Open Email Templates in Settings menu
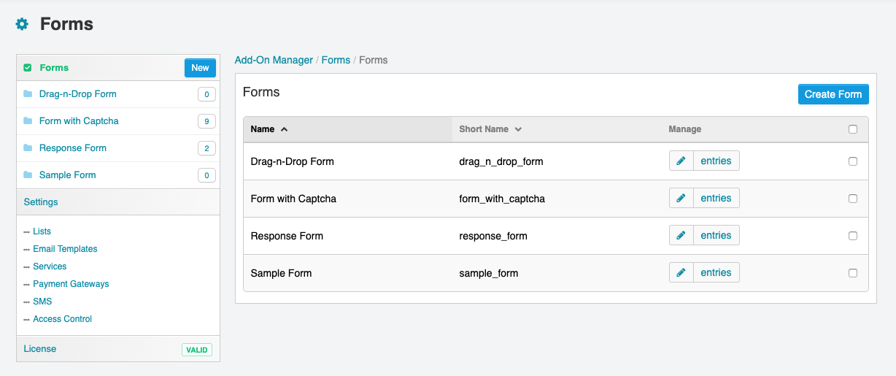 click(x=65, y=249)
